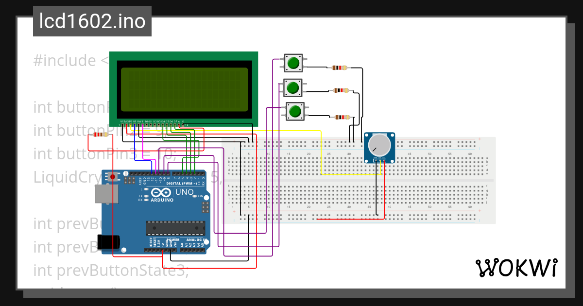Select the resistor left of the breadboard
This screenshot has width=583, height=306.
(101, 135)
